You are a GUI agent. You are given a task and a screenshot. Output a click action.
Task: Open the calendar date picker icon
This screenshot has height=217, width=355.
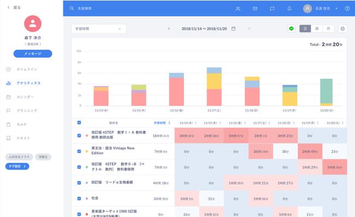[233, 29]
